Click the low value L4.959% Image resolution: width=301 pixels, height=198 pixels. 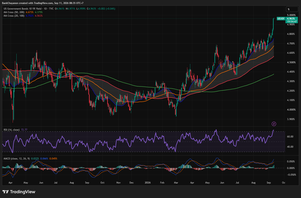point(81,9)
